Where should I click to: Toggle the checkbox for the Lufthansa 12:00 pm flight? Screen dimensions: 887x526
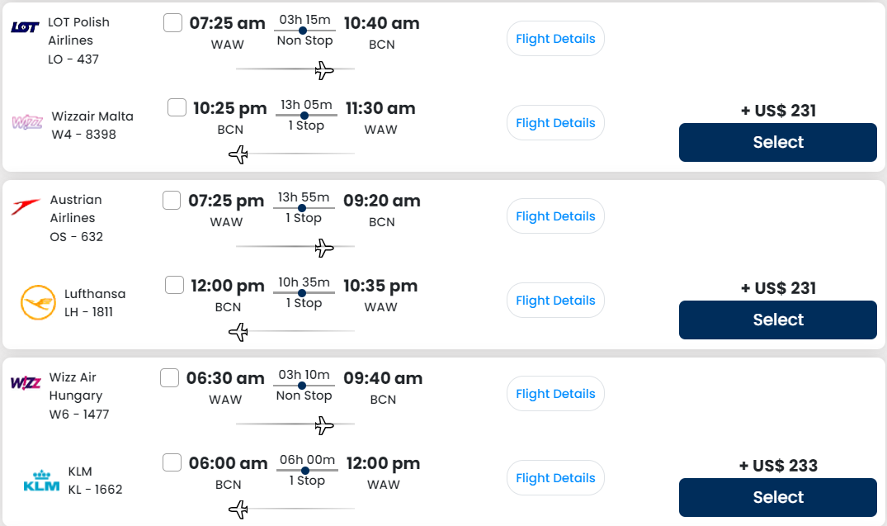174,285
